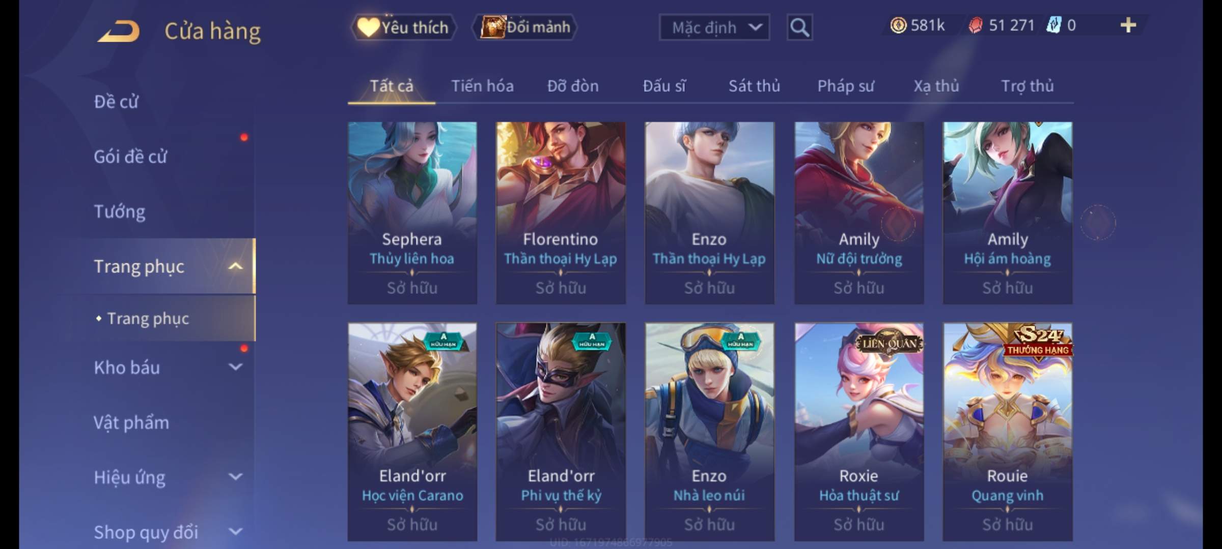Select the Tiến hóa filter tab
1222x549 pixels.
tap(482, 86)
